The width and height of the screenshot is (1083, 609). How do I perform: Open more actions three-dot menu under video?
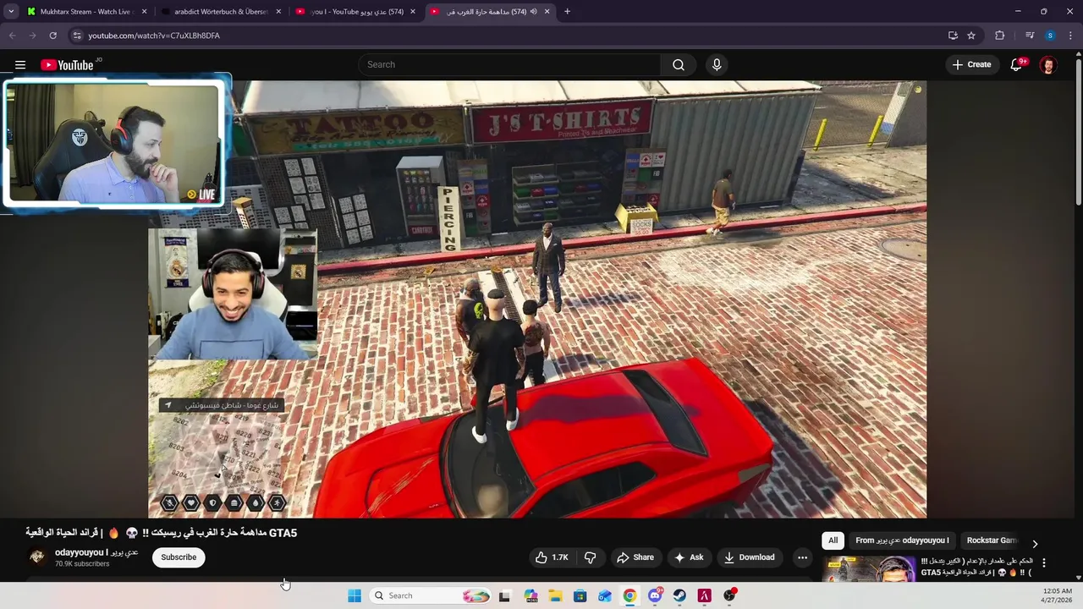[x=802, y=557]
